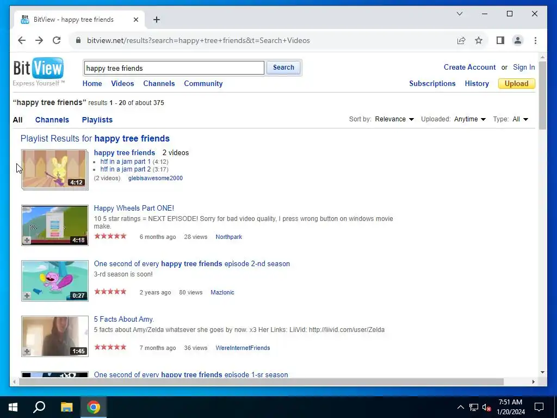
Task: Open the Chrome profile avatar icon
Action: tap(518, 40)
